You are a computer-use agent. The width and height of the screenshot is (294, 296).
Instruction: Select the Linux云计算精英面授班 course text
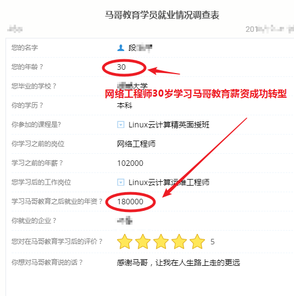point(169,125)
